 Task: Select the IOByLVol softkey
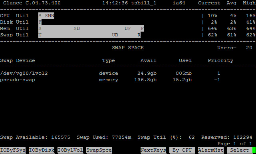(x=70, y=150)
